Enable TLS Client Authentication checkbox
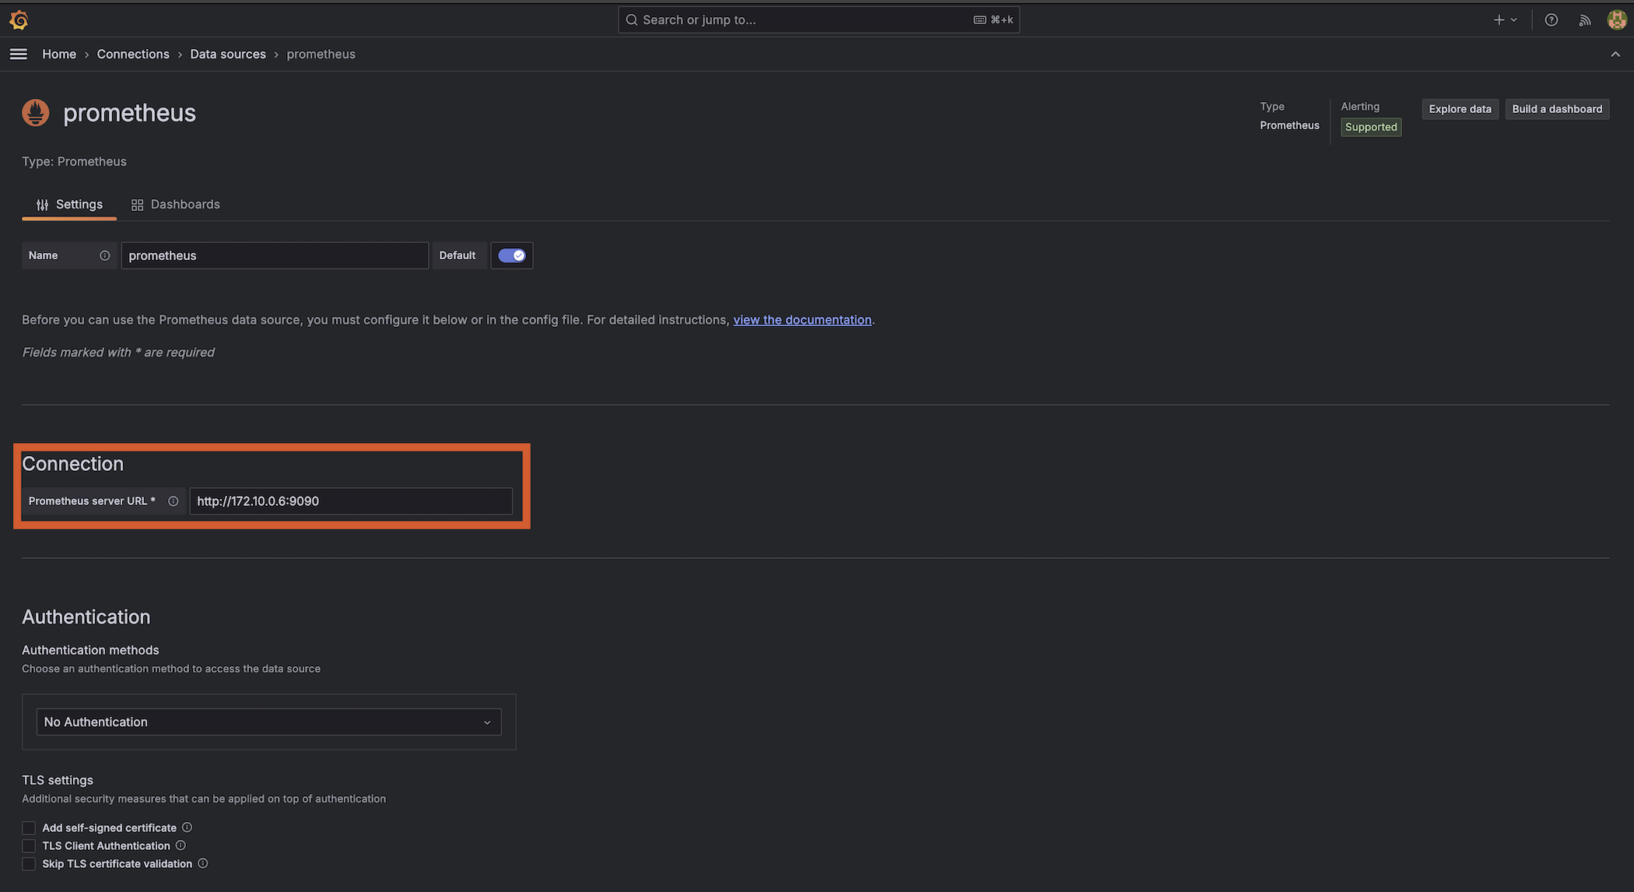The height and width of the screenshot is (892, 1634). coord(29,846)
